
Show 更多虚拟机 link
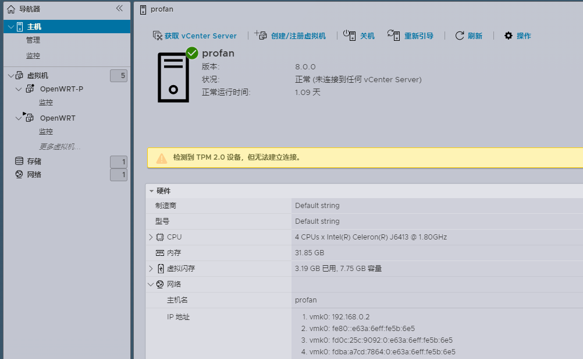point(60,146)
